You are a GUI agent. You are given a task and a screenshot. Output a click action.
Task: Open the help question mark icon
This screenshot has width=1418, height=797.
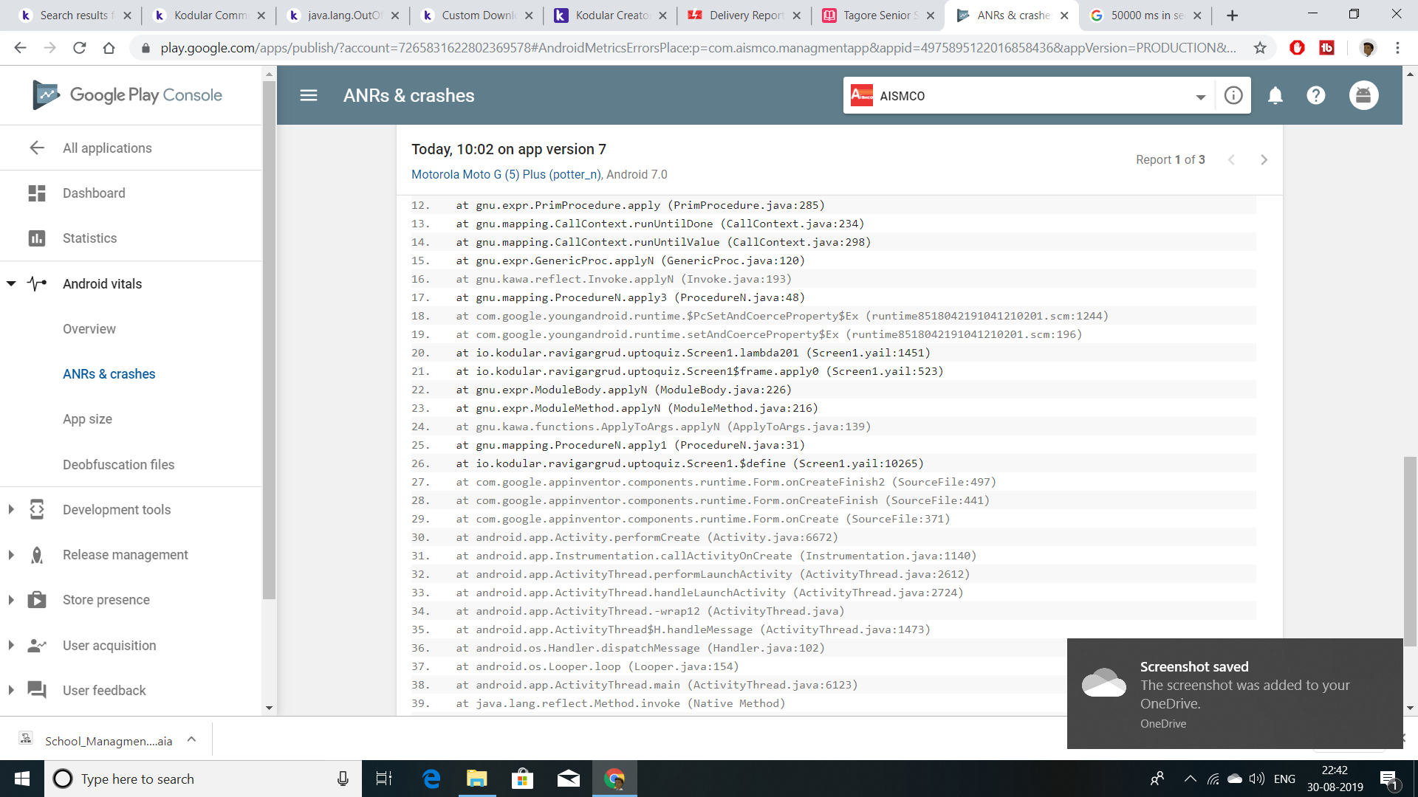tap(1316, 95)
